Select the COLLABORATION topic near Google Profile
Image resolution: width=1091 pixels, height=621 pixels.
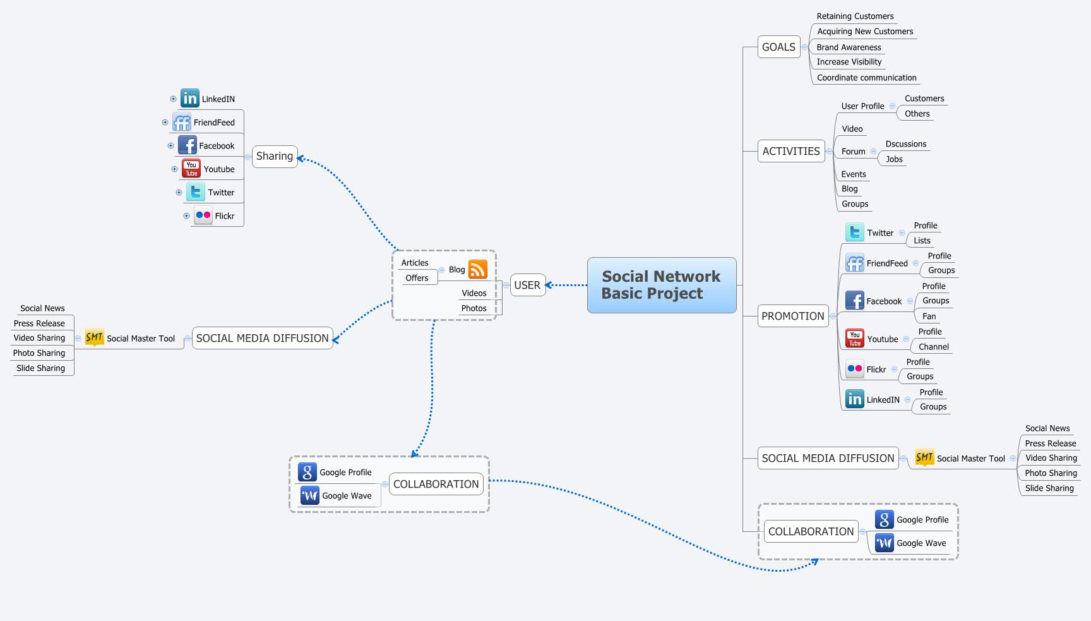(436, 484)
